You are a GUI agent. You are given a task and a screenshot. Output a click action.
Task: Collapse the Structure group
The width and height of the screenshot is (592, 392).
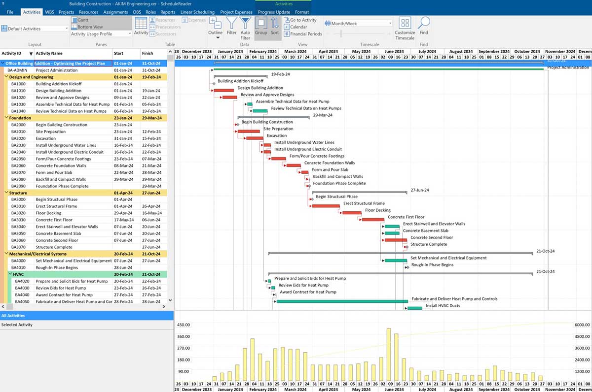tap(6, 193)
